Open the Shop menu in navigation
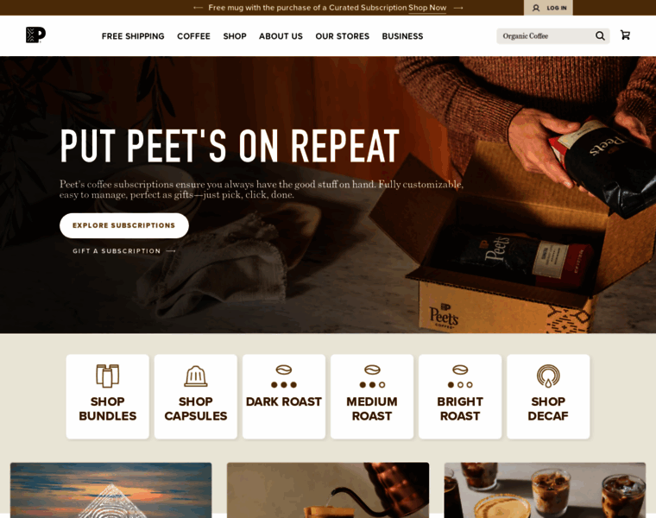The height and width of the screenshot is (518, 656). click(x=235, y=36)
